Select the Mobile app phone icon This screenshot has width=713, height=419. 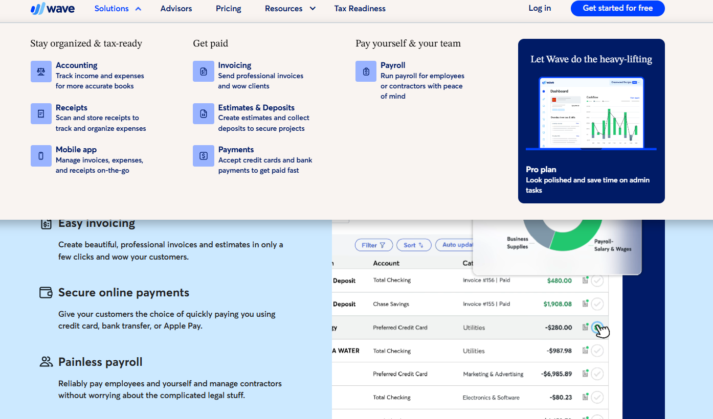pos(41,155)
